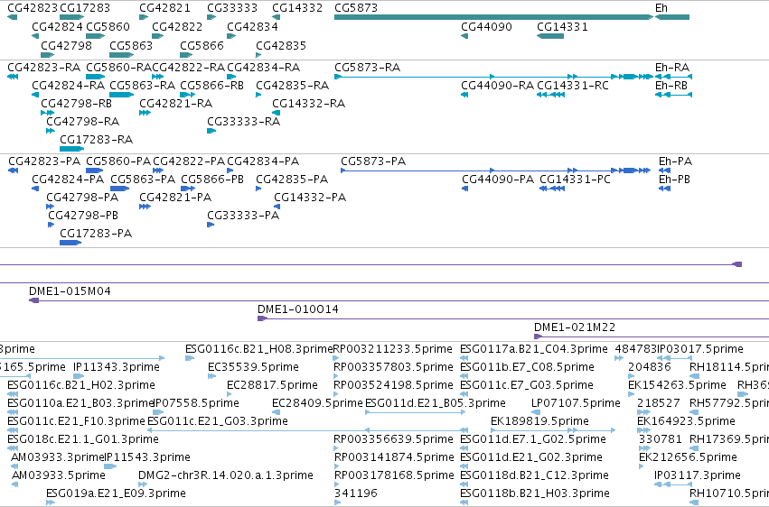
Task: Select the CG14332 gene label
Action: (297, 8)
